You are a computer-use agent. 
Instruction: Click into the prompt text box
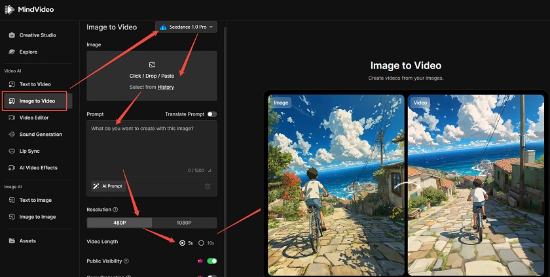click(152, 147)
